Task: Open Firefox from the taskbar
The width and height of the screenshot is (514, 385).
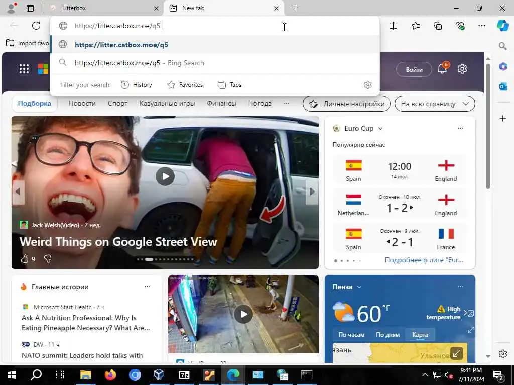Action: click(x=110, y=374)
